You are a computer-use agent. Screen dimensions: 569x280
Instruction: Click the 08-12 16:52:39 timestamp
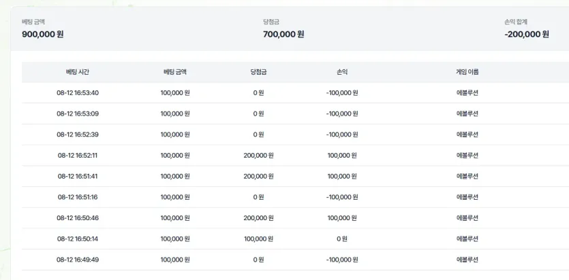78,135
